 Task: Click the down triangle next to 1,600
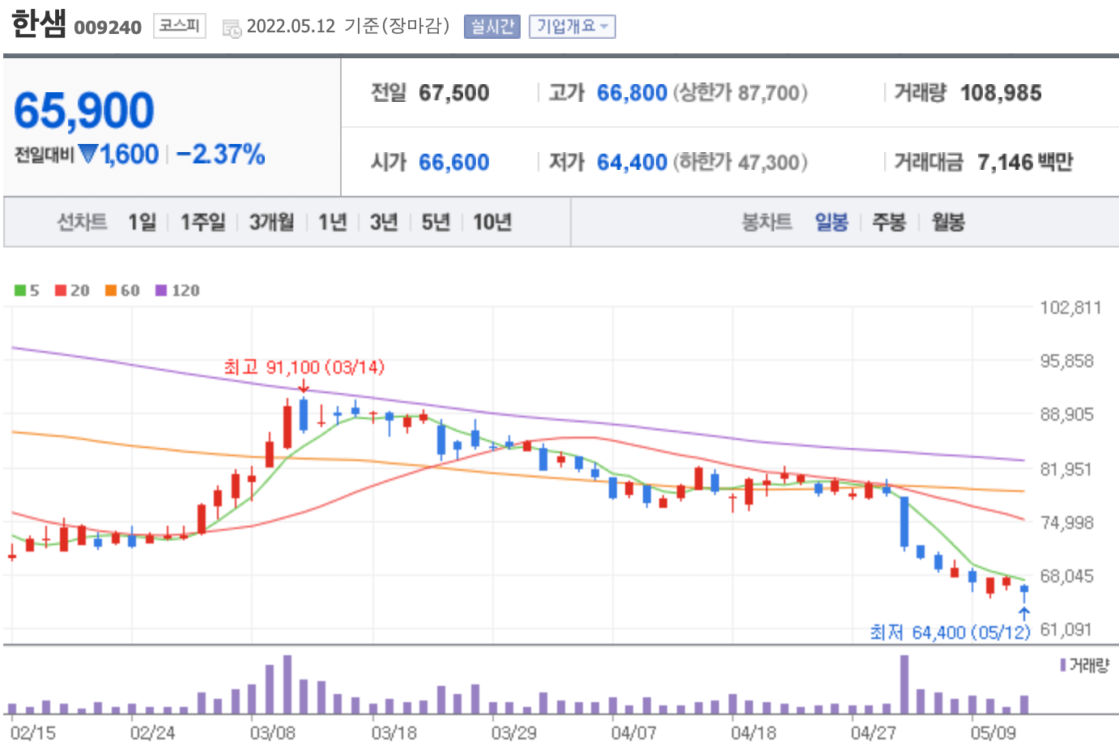[88, 154]
